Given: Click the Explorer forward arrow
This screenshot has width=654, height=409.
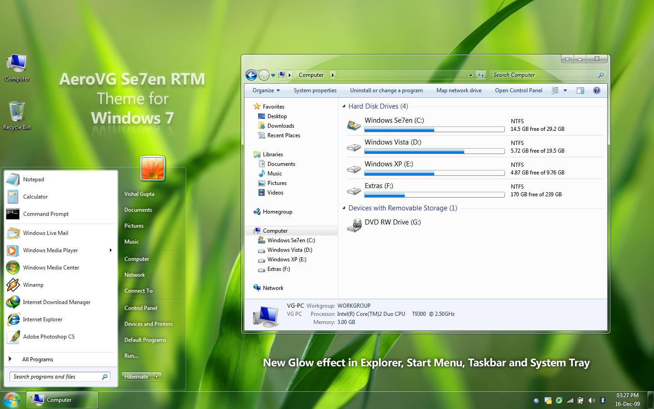Looking at the screenshot, I should (x=264, y=75).
